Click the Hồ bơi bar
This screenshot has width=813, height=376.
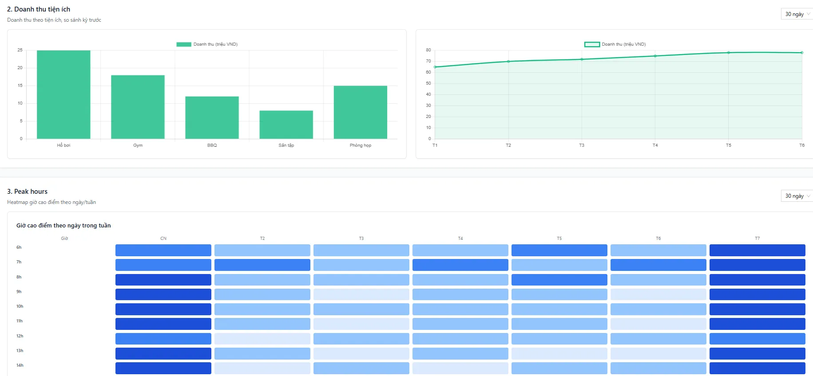click(63, 94)
